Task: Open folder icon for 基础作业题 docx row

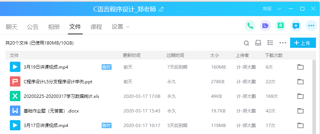Action: 300,111
